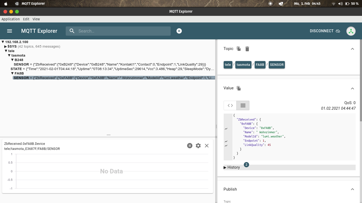
Task: Click the green connection avatar icon
Action: point(351,31)
